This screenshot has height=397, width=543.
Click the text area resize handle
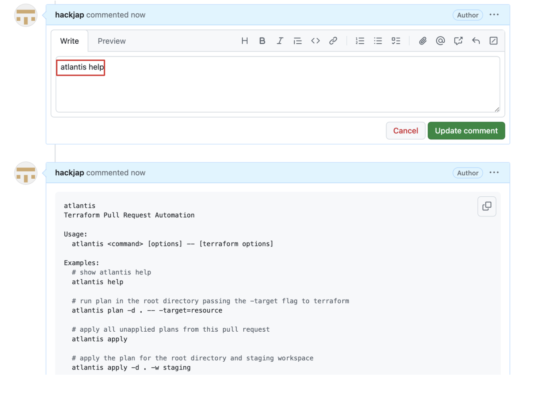pos(497,109)
